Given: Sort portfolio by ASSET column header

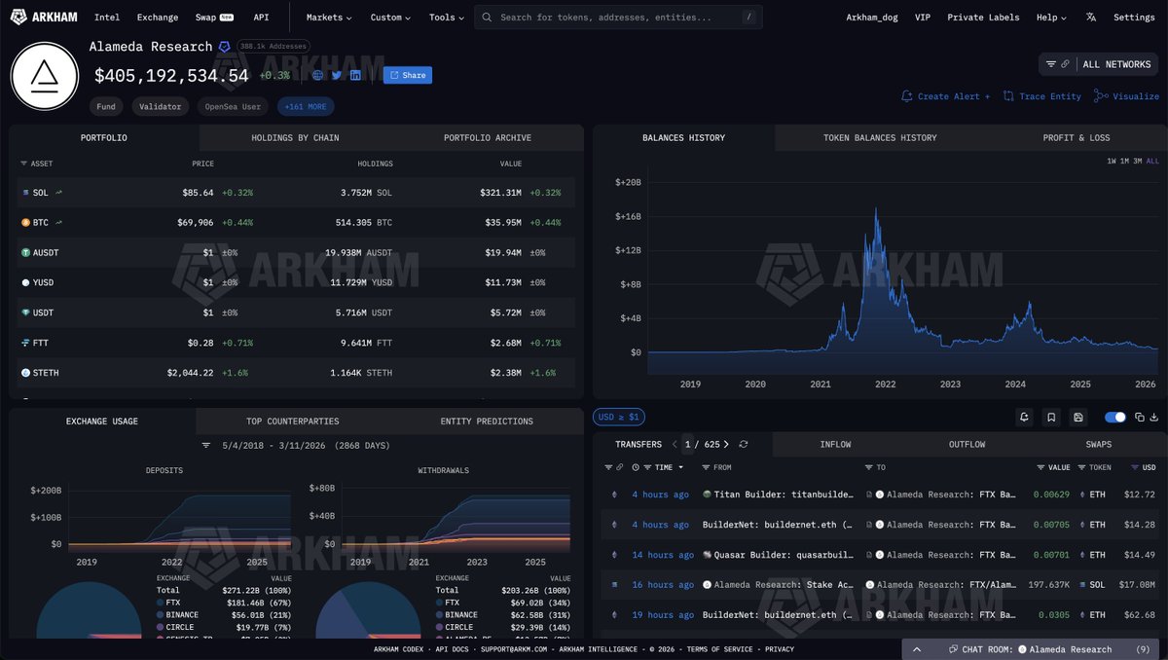Looking at the screenshot, I should tap(37, 164).
